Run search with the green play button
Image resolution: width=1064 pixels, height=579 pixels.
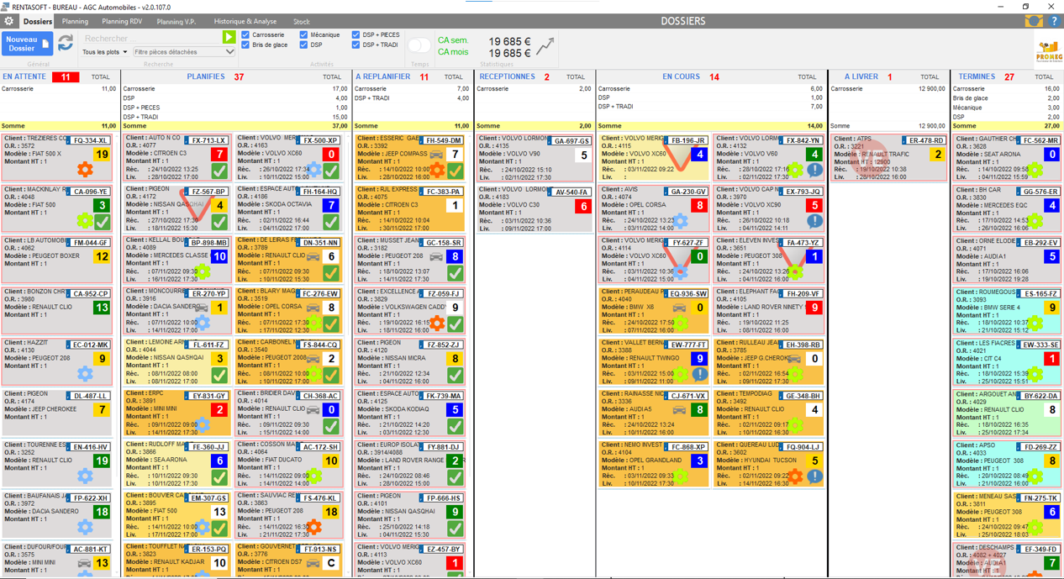[229, 38]
